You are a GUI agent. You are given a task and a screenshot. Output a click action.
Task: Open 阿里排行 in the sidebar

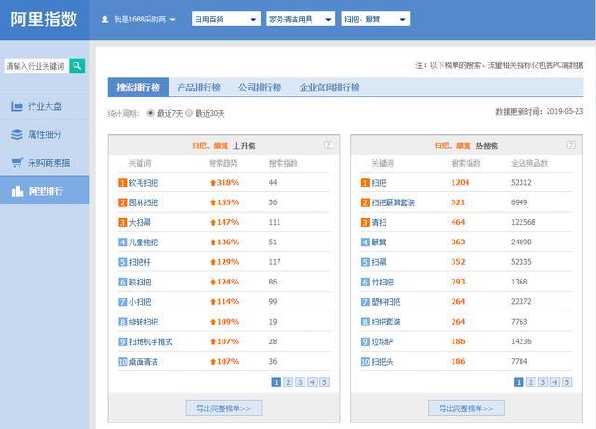[x=45, y=190]
